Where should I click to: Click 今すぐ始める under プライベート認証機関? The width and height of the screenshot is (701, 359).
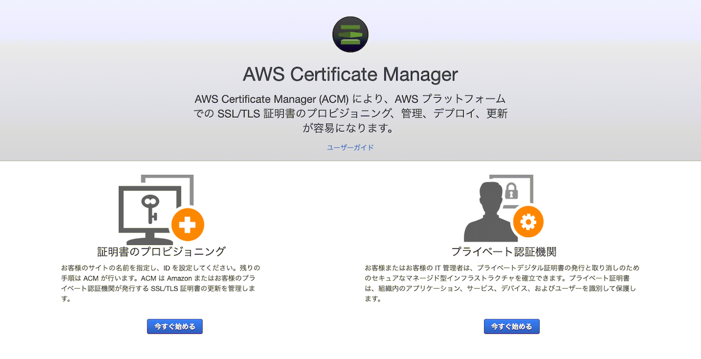tap(512, 326)
